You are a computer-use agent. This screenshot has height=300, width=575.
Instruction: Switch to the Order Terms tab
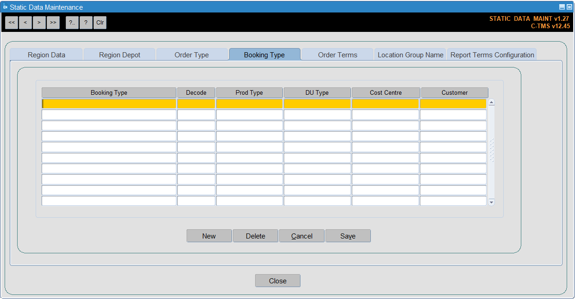pyautogui.click(x=337, y=55)
